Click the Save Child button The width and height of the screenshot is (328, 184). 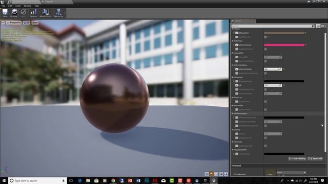point(315,158)
